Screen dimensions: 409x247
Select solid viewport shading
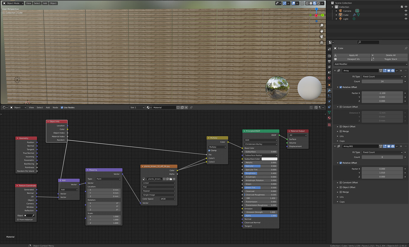coord(311,3)
